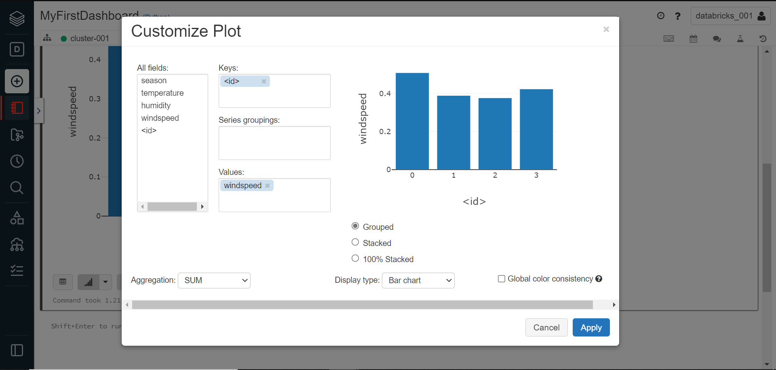Expand the collapsed cell panel chevron
This screenshot has height=370, width=776.
(39, 110)
